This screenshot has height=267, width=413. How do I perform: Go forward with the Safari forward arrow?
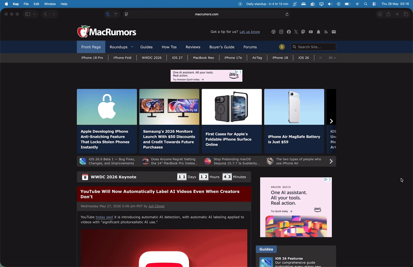[54, 14]
